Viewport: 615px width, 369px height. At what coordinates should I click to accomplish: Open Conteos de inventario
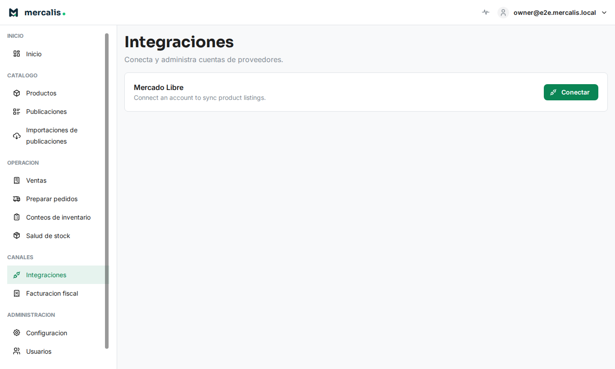(58, 217)
